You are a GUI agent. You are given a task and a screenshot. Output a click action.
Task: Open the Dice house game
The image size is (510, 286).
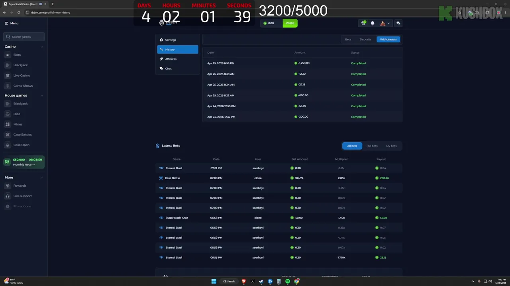click(17, 114)
